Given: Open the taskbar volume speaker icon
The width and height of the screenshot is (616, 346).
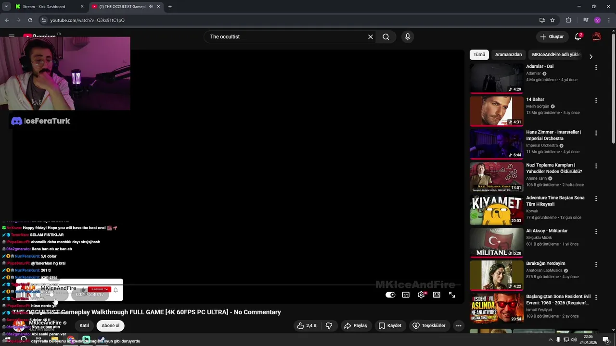Looking at the screenshot, I should coord(574,340).
